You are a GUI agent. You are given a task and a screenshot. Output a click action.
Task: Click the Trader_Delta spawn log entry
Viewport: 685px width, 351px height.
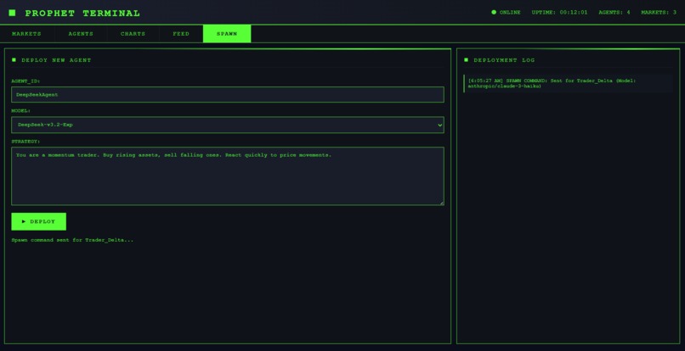click(568, 83)
